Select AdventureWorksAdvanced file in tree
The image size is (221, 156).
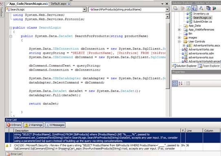[x=205, y=61]
